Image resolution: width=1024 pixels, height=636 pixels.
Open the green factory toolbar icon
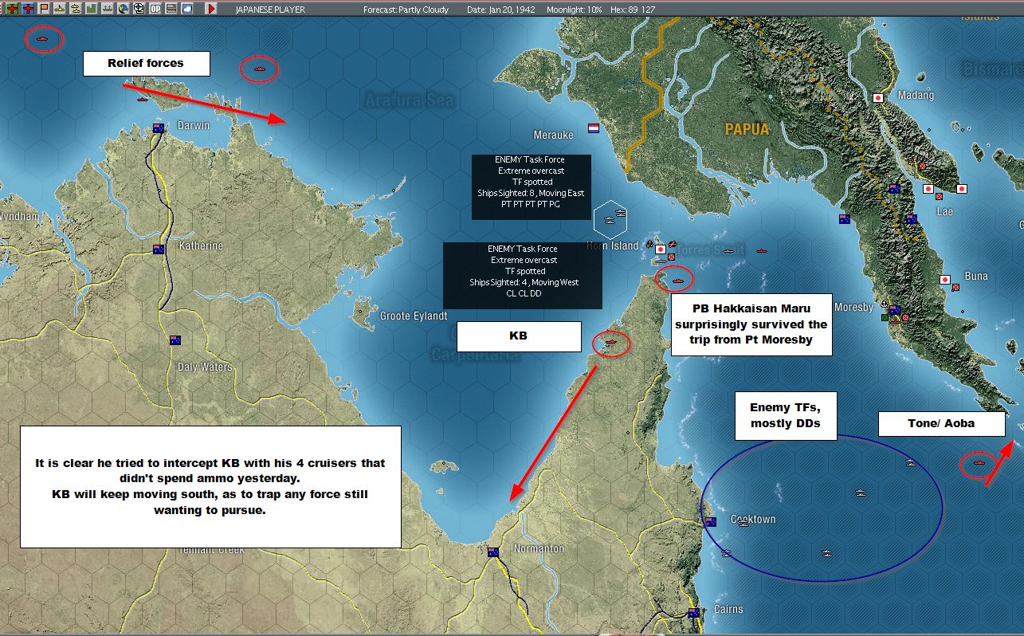click(91, 9)
